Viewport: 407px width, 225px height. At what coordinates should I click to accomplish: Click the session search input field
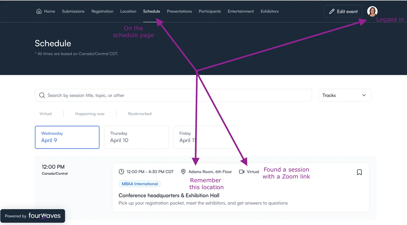point(176,95)
